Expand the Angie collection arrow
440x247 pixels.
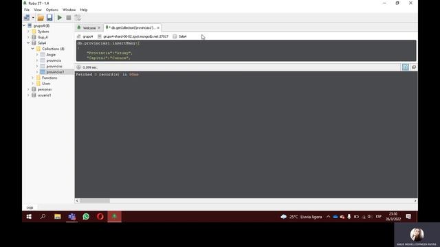(37, 55)
